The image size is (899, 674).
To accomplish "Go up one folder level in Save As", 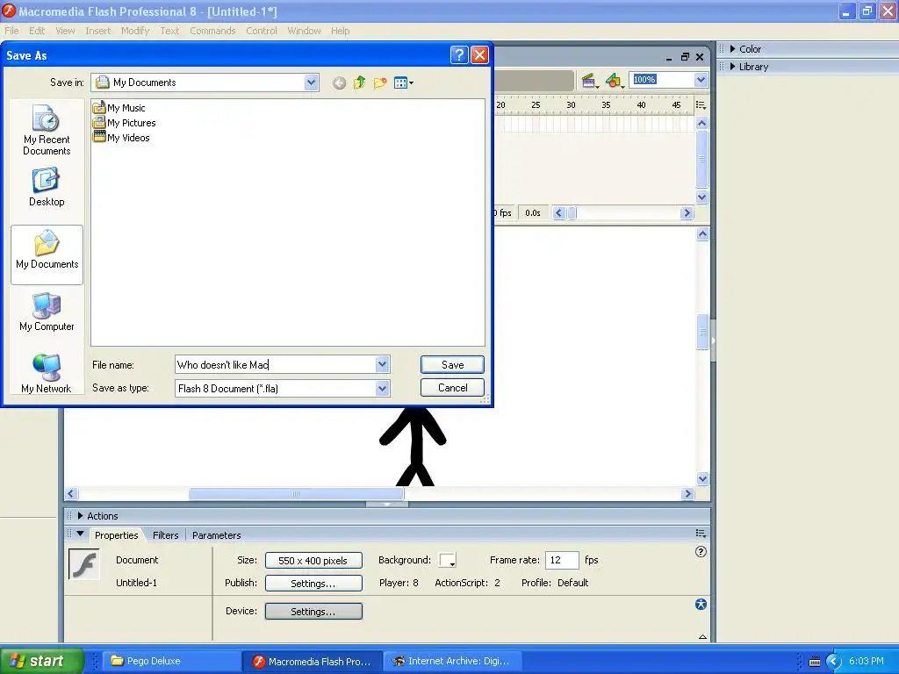I will tap(359, 83).
